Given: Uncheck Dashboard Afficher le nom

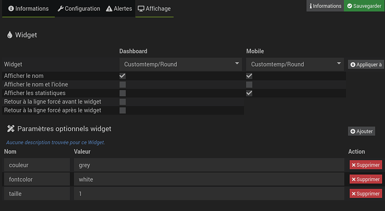Looking at the screenshot, I should (123, 76).
